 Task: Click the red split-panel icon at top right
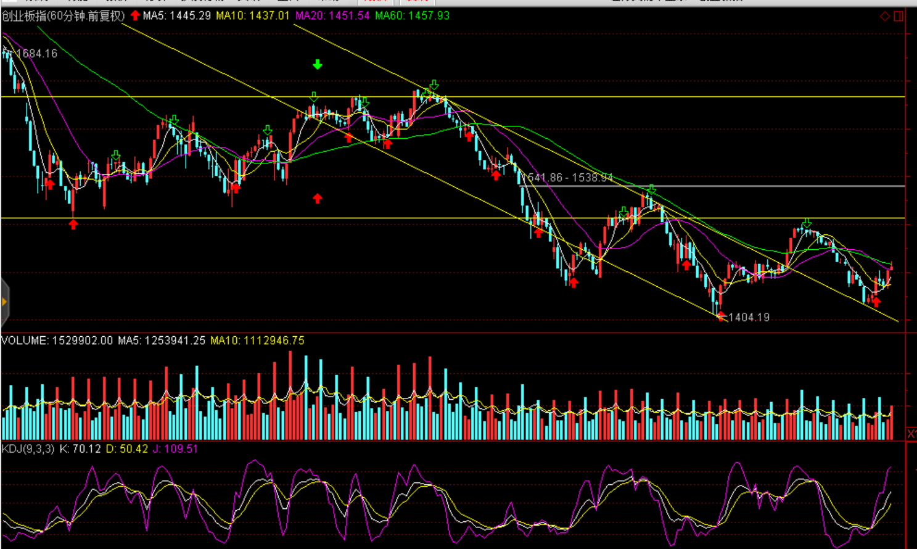click(x=898, y=16)
